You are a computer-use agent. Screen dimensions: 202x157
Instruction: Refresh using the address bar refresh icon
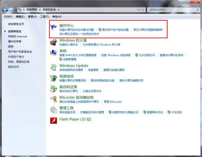[x=143, y=10]
